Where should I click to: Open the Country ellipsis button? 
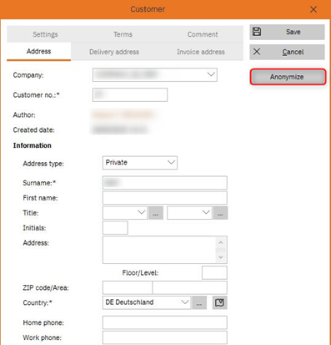pyautogui.click(x=199, y=302)
